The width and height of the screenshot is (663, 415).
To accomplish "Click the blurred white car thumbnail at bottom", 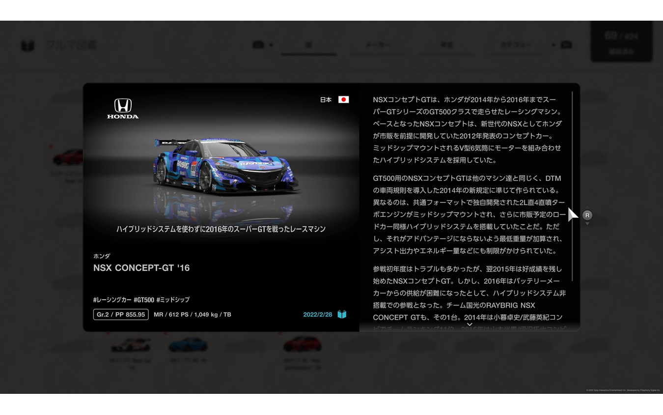I will tap(130, 345).
